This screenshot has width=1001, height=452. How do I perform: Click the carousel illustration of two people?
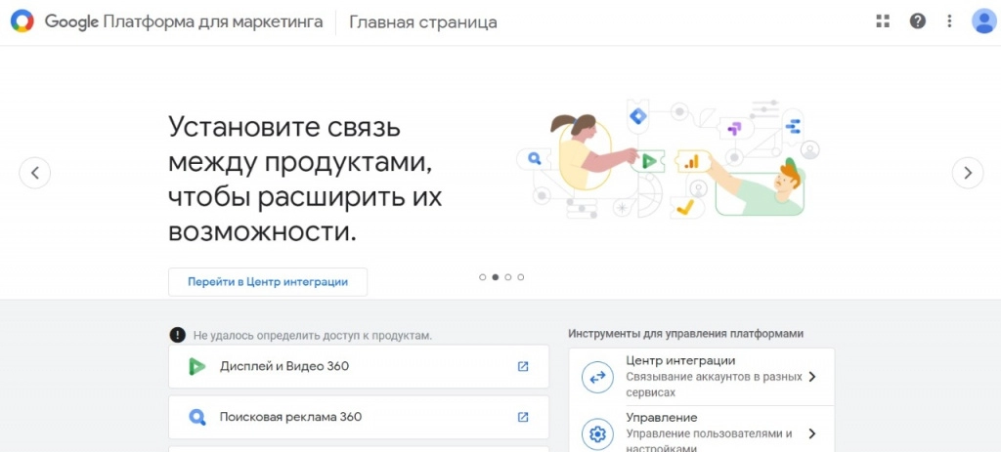coord(668,159)
